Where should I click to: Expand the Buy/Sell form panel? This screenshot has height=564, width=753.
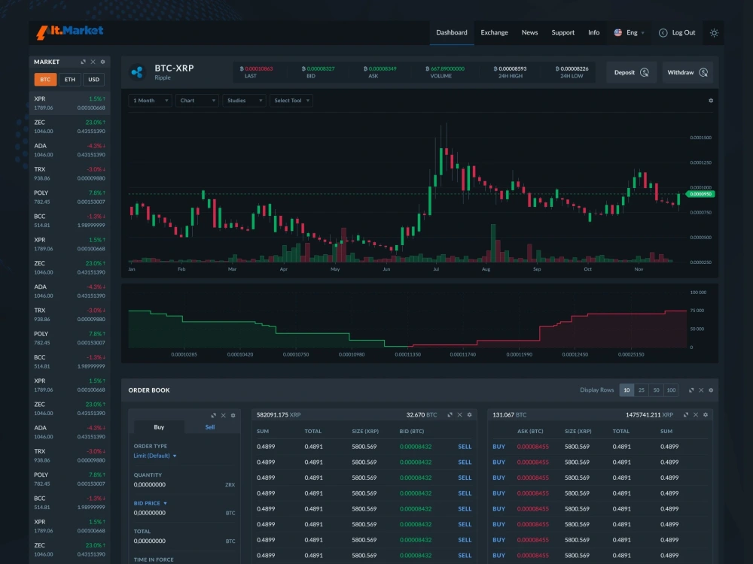coord(213,415)
